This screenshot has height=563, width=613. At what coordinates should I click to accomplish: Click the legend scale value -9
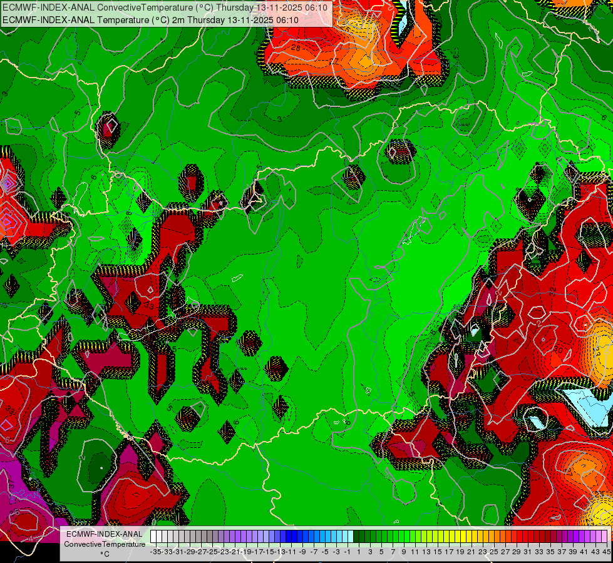pyautogui.click(x=302, y=552)
